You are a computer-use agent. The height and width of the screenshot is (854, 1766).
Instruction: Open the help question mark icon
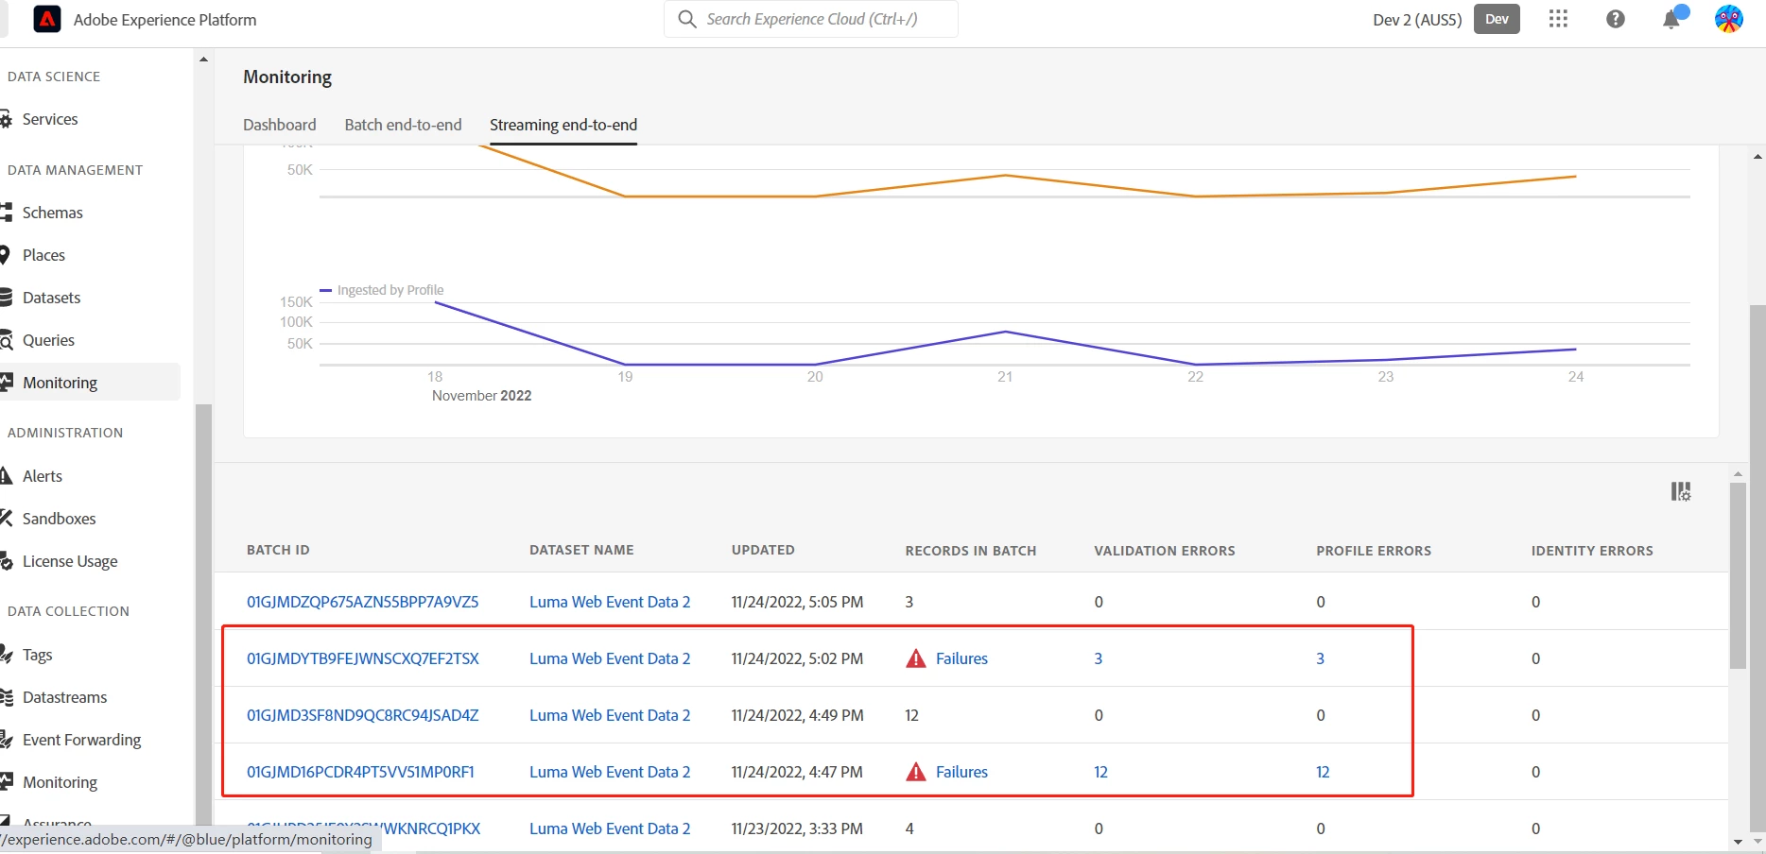click(x=1616, y=19)
